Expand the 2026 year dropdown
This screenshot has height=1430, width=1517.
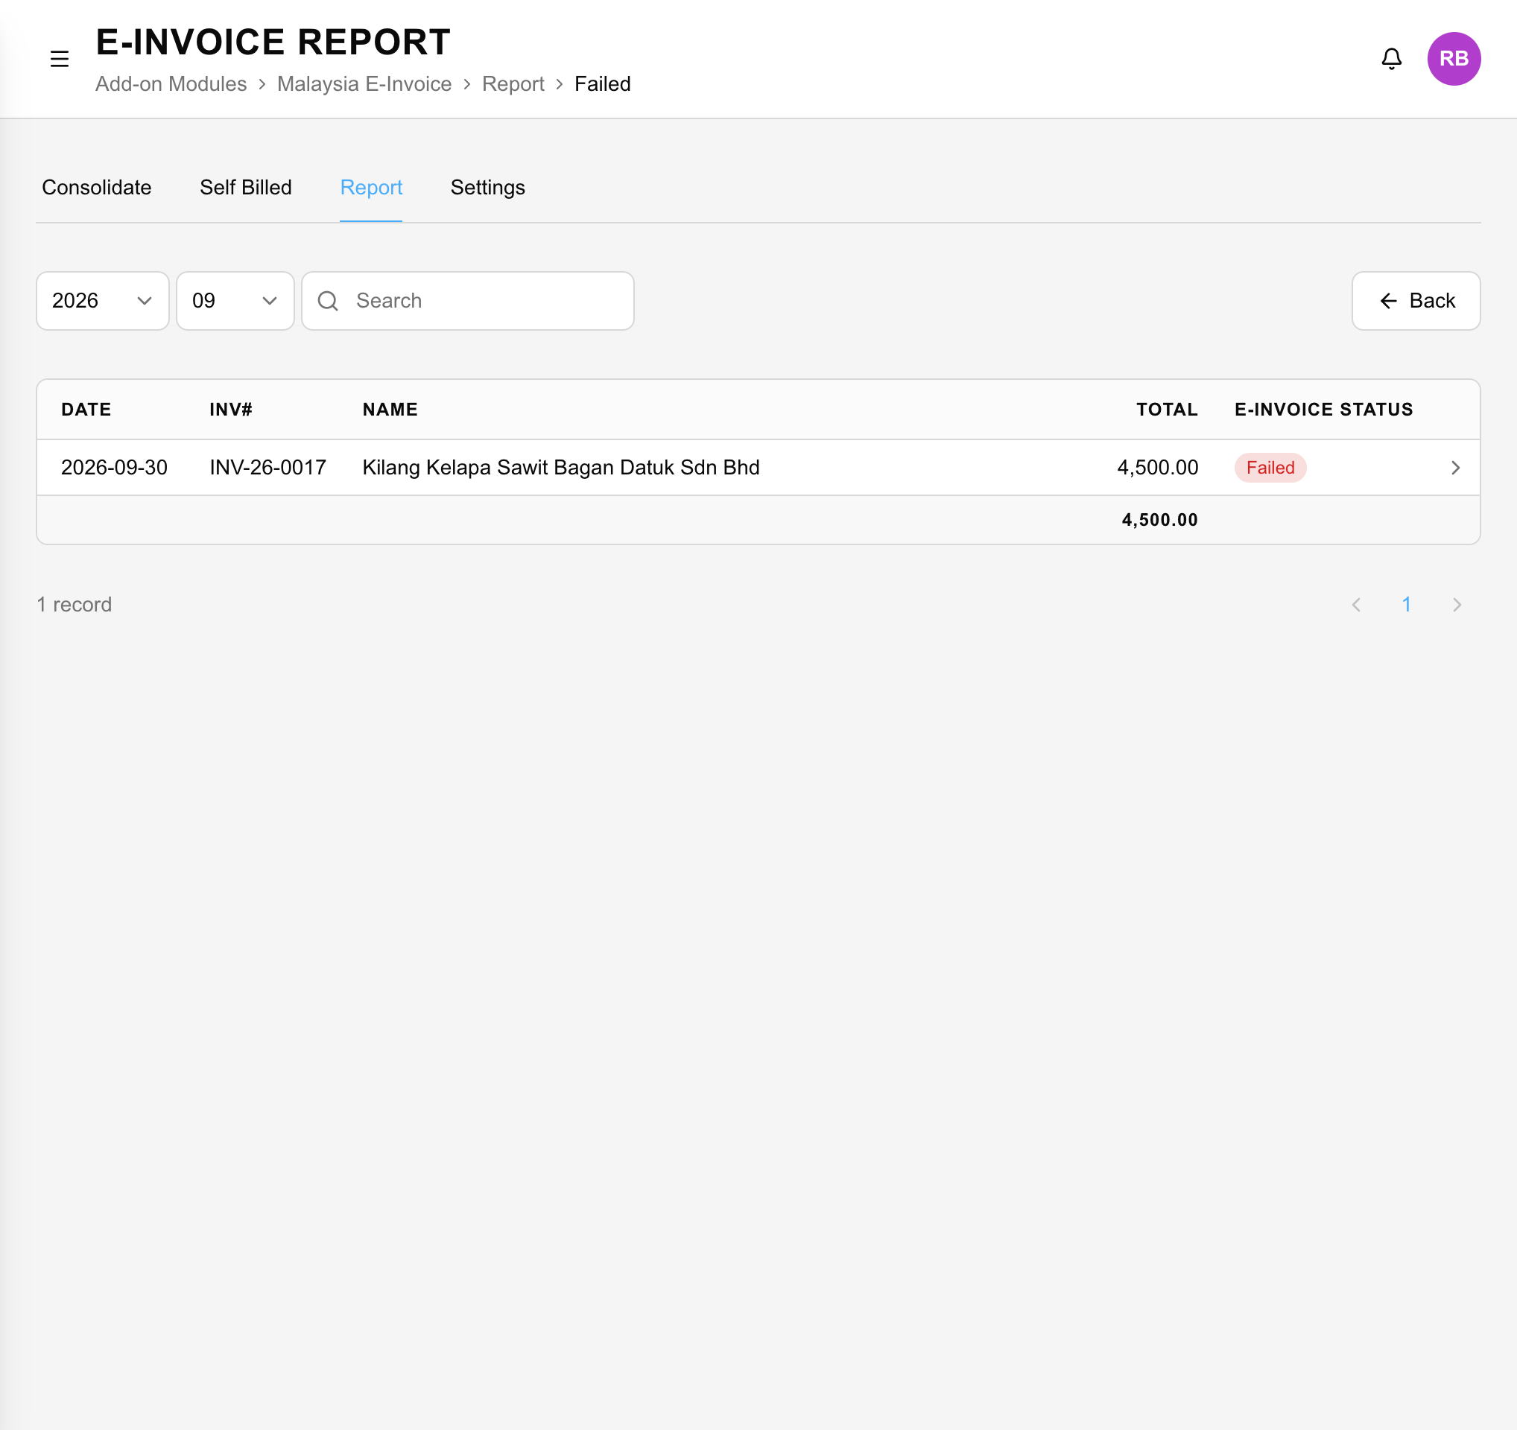[x=102, y=300]
